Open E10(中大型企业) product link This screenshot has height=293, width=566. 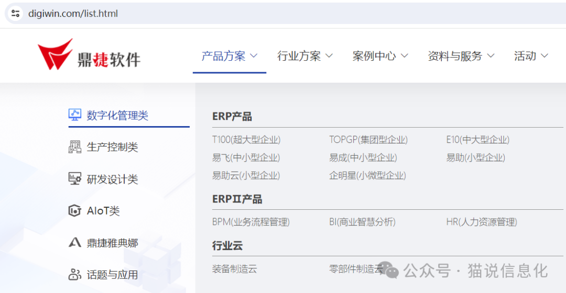click(x=477, y=140)
